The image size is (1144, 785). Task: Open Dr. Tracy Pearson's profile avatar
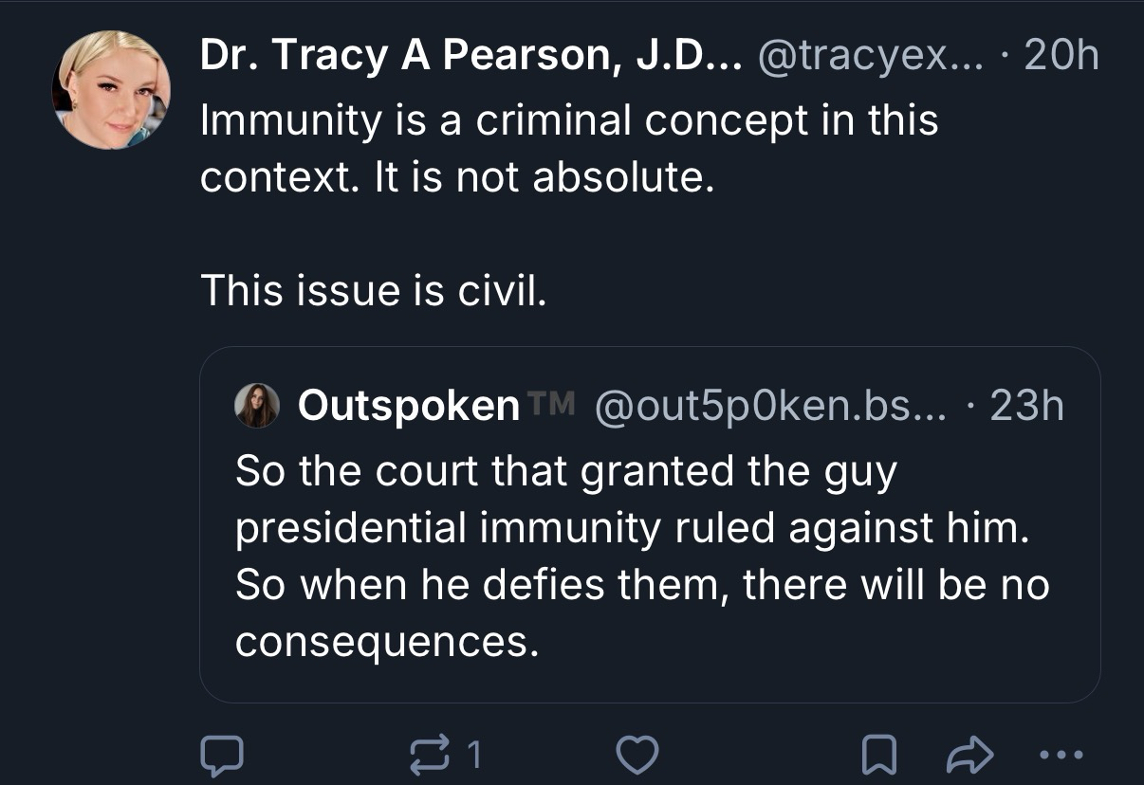point(111,90)
